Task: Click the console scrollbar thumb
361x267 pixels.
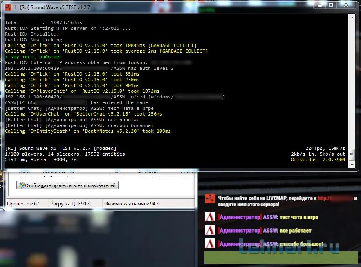Action: pos(352,154)
